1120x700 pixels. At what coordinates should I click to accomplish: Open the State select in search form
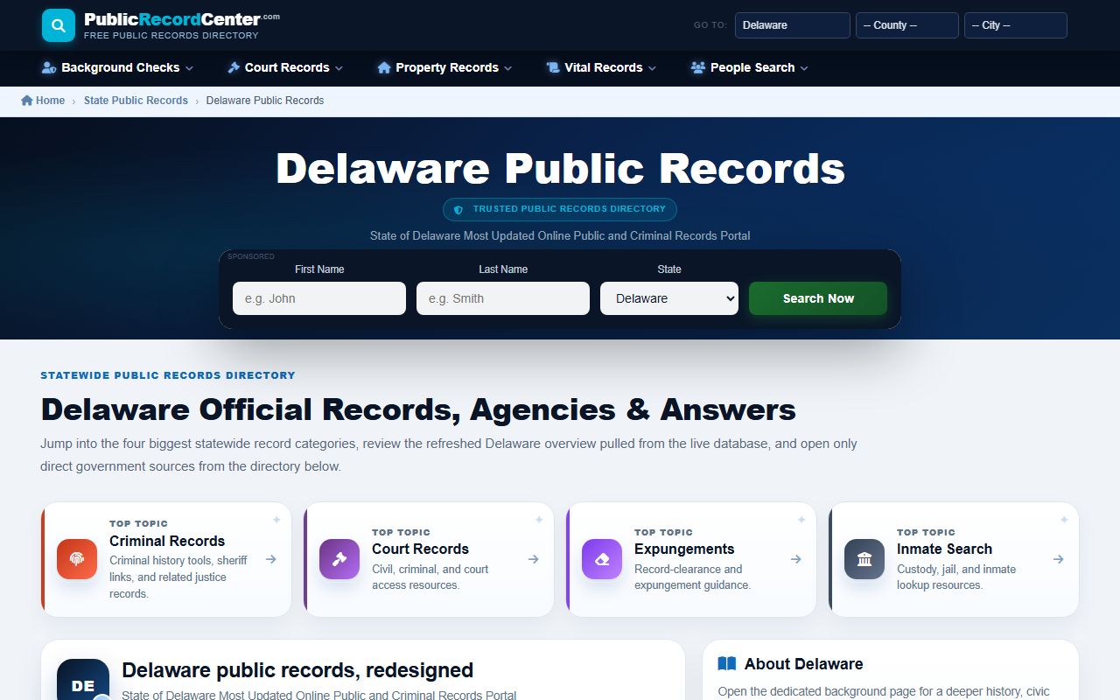[x=669, y=298]
